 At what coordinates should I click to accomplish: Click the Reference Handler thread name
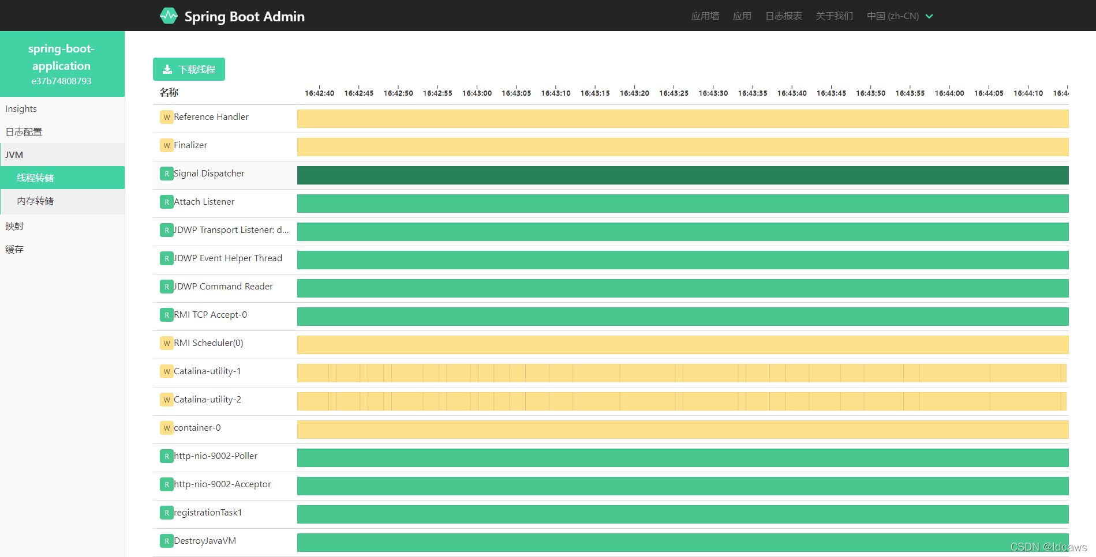coord(211,117)
